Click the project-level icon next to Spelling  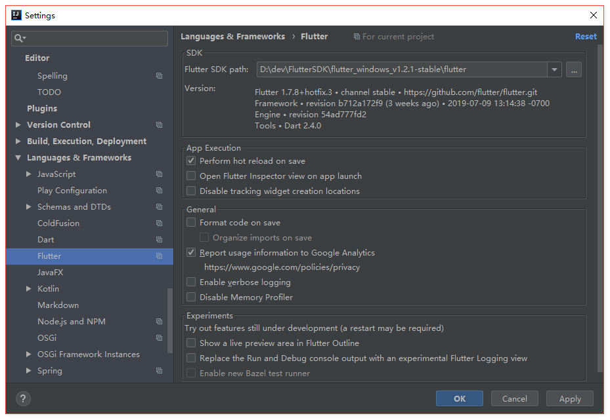click(x=159, y=76)
